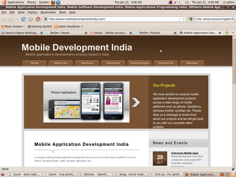Open the File menu

pyautogui.click(x=4, y=12)
